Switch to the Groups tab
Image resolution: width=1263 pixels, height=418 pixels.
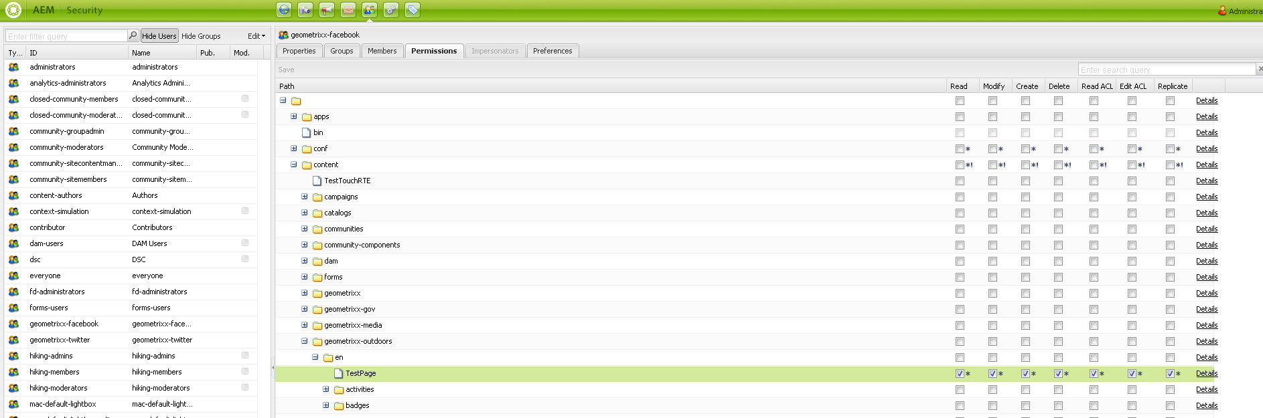(x=342, y=51)
